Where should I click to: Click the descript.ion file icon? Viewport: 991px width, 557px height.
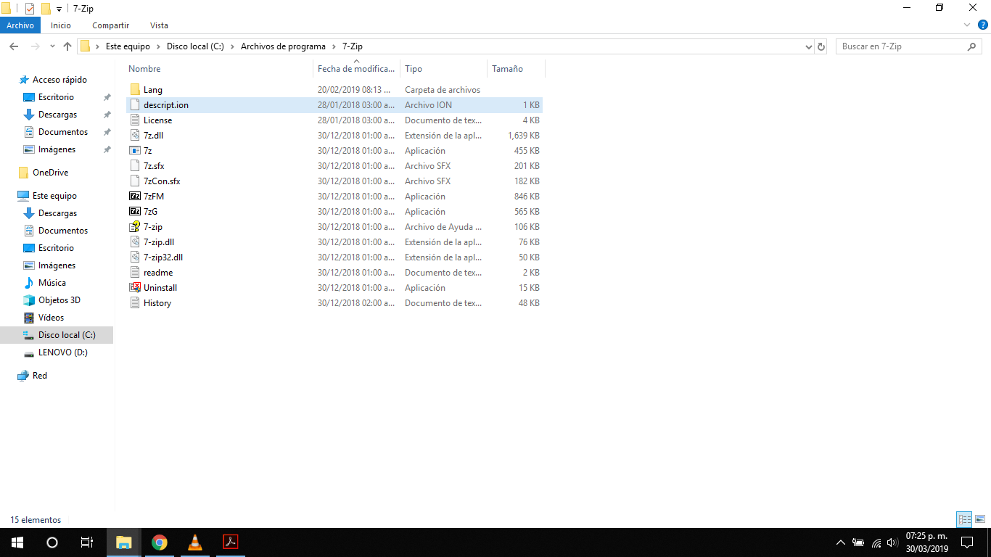[135, 105]
